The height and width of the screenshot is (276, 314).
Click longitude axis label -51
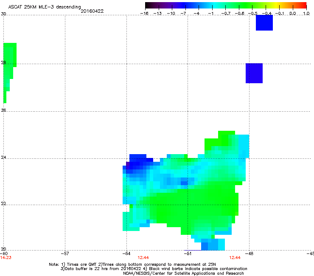(188, 253)
